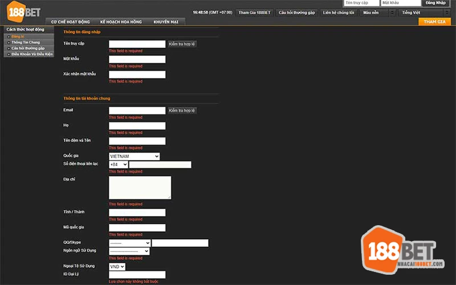This screenshot has width=456, height=285.
Task: Focus the header Mật khẩu login field
Action: pyautogui.click(x=401, y=3)
